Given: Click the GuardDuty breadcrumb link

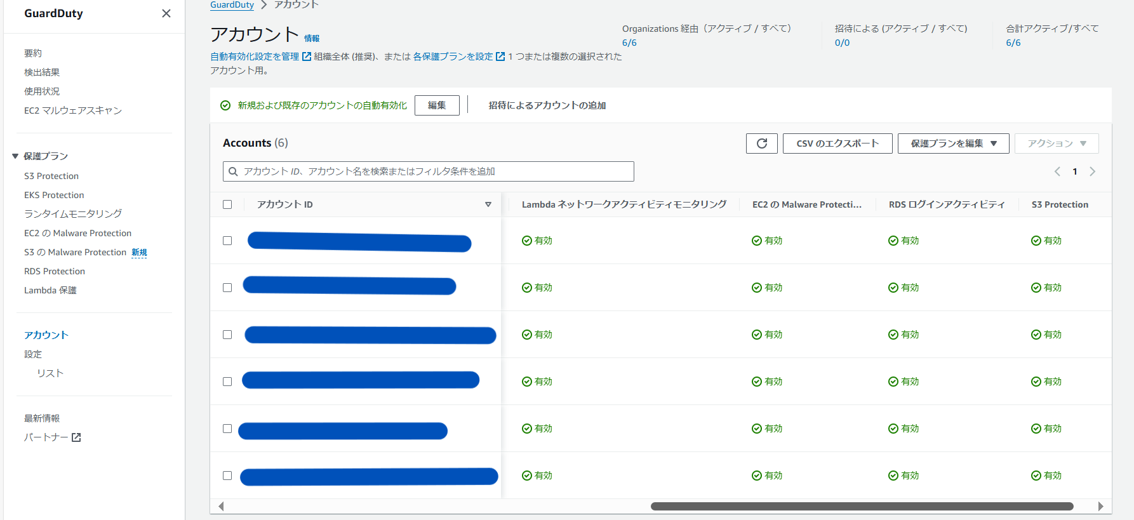Looking at the screenshot, I should 232,5.
